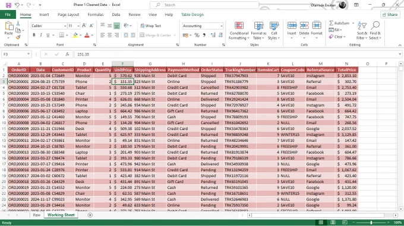Image resolution: width=404 pixels, height=226 pixels.
Task: Toggle Middle Align vertical alignment
Action: pyautogui.click(x=109, y=25)
